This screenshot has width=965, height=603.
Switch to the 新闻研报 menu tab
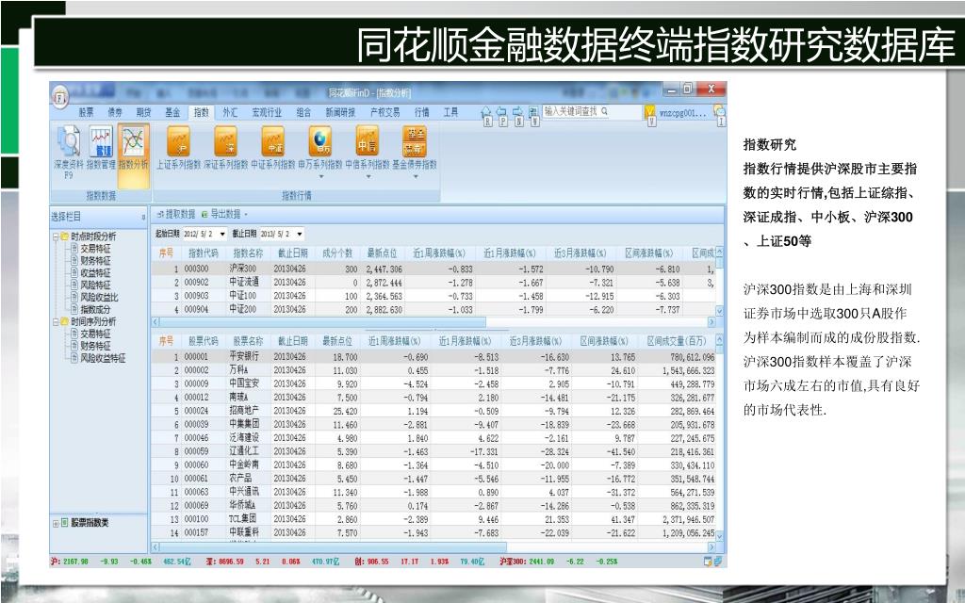(x=340, y=112)
